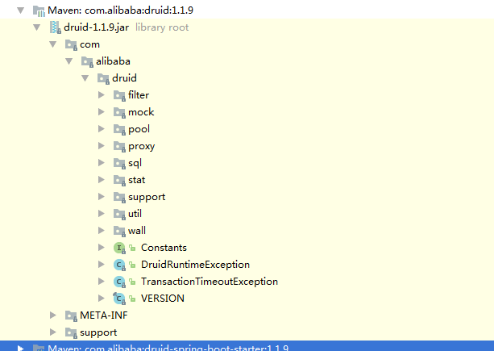Image resolution: width=494 pixels, height=351 pixels.
Task: Click the druid support package folder icon
Action: (x=119, y=198)
